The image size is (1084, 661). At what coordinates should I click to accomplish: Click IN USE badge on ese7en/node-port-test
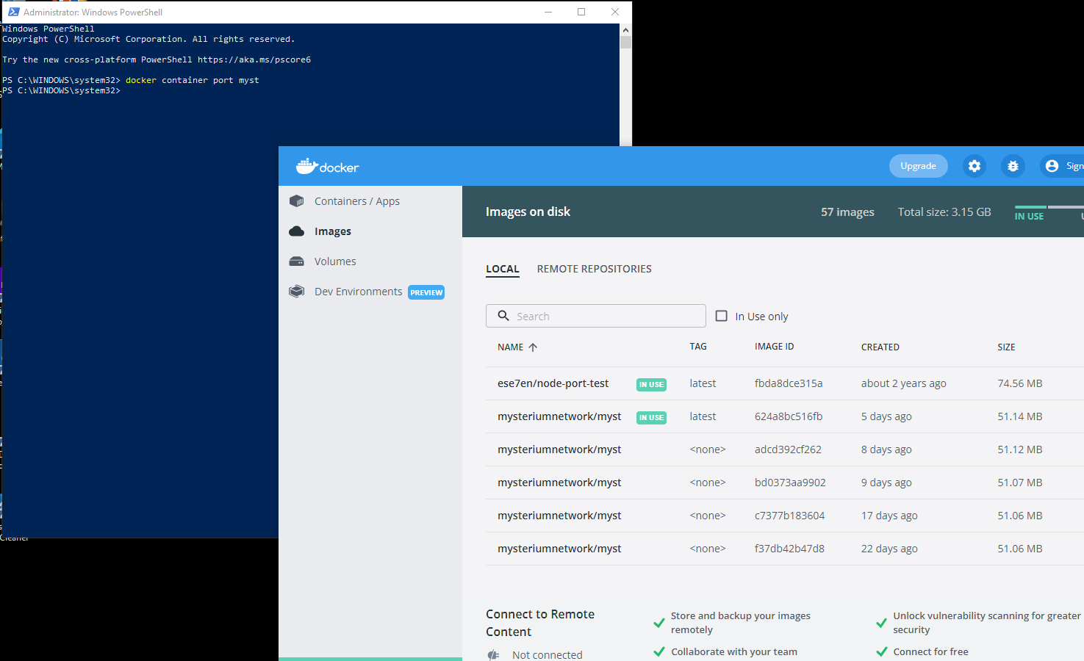(651, 384)
